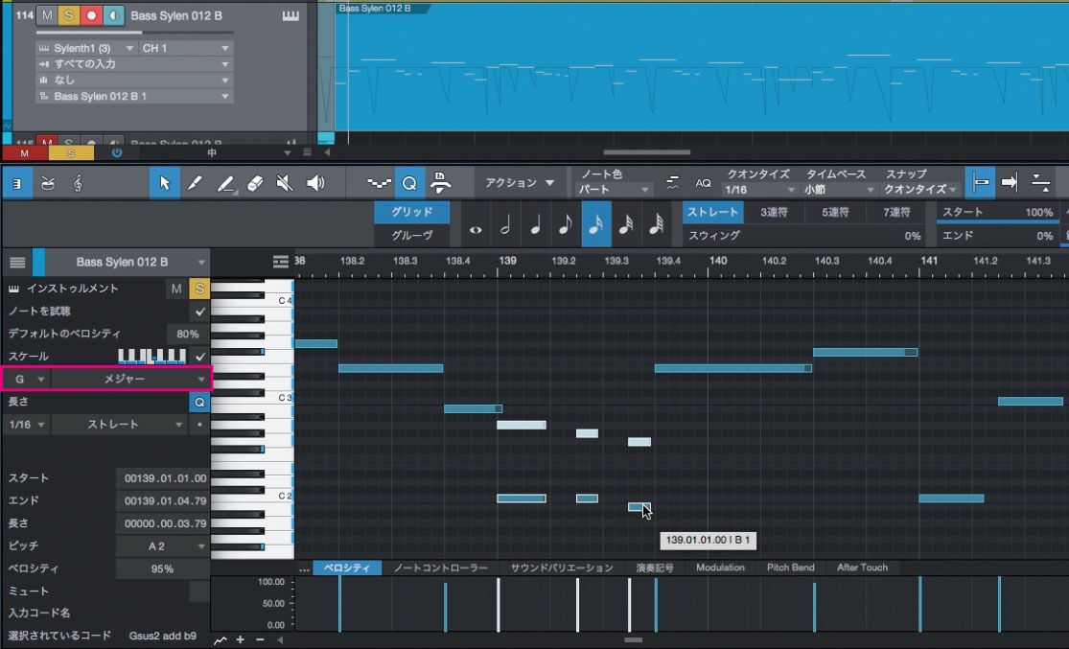Click グルーヴ button
The width and height of the screenshot is (1069, 649).
pos(412,235)
